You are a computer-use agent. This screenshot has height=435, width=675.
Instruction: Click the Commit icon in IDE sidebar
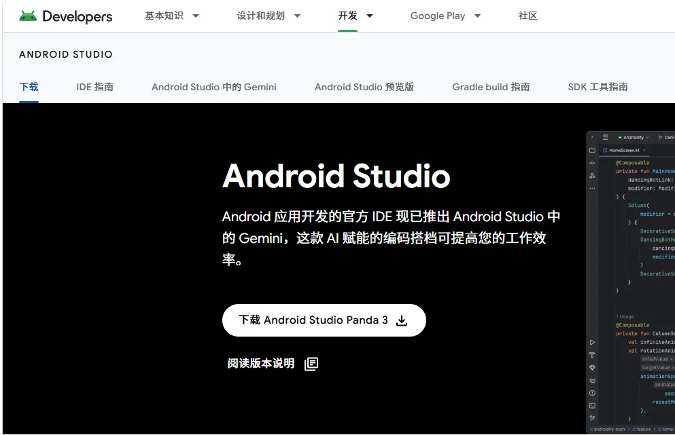pos(592,163)
